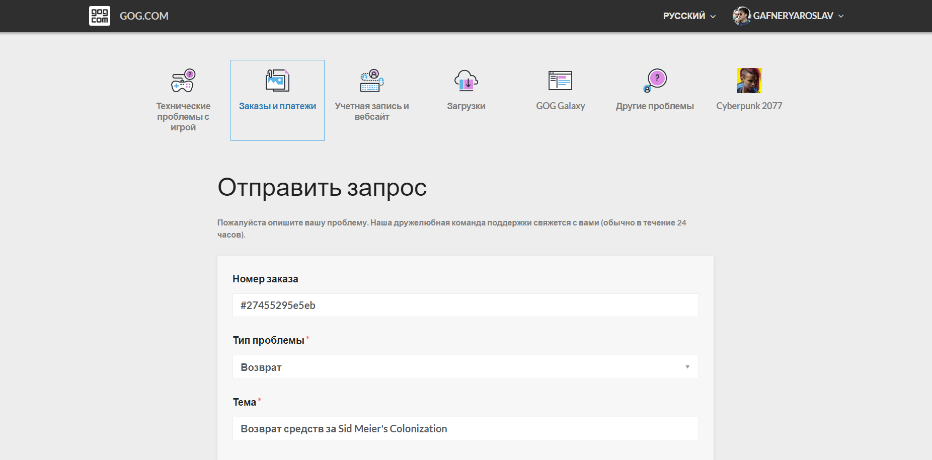This screenshot has width=932, height=460.
Task: Click the 'Пожалуйста опишите вашу проблему' description text
Action: point(451,228)
